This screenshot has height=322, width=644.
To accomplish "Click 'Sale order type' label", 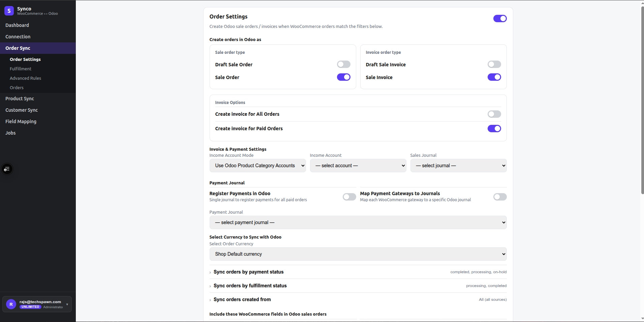I will click(x=230, y=52).
